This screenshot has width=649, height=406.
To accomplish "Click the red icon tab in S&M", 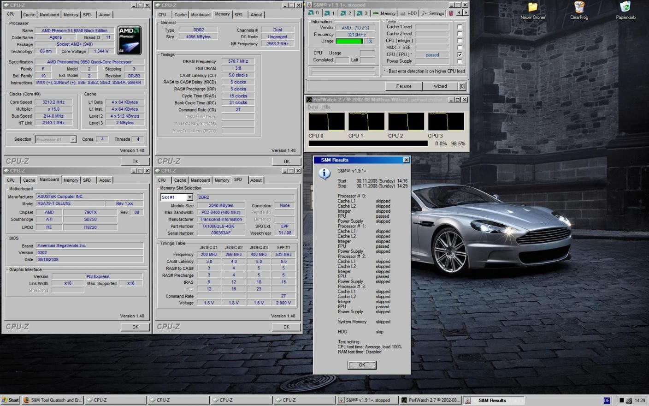I will [x=451, y=13].
